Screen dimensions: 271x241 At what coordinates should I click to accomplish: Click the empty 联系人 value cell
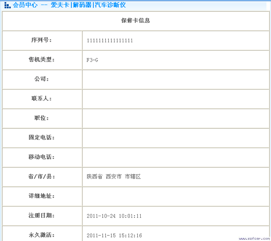point(175,99)
